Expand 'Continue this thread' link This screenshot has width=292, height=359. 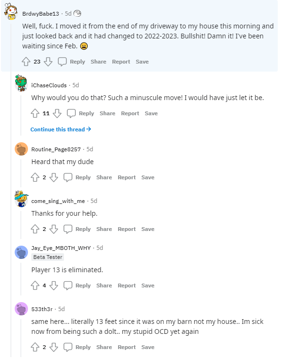point(61,129)
